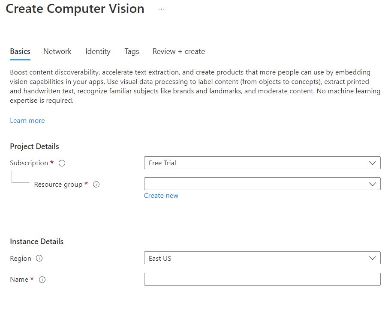This screenshot has width=391, height=310.
Task: Open the Resource group dropdown
Action: (x=262, y=184)
